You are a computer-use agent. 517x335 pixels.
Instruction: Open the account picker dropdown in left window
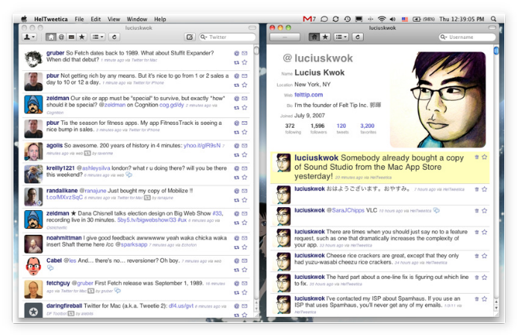point(29,37)
